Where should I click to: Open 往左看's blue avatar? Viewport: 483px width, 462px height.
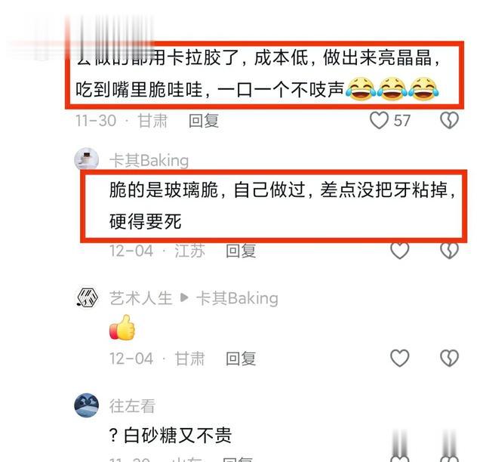[x=87, y=405]
